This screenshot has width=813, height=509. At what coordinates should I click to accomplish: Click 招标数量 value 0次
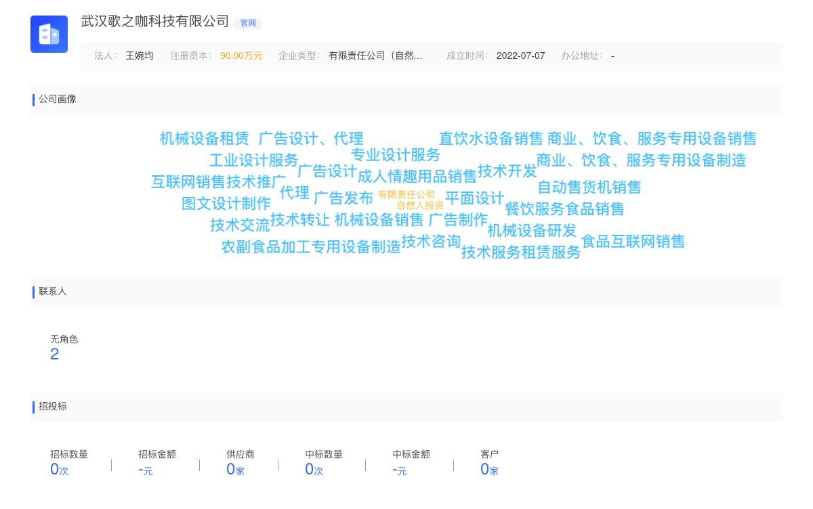pos(60,469)
